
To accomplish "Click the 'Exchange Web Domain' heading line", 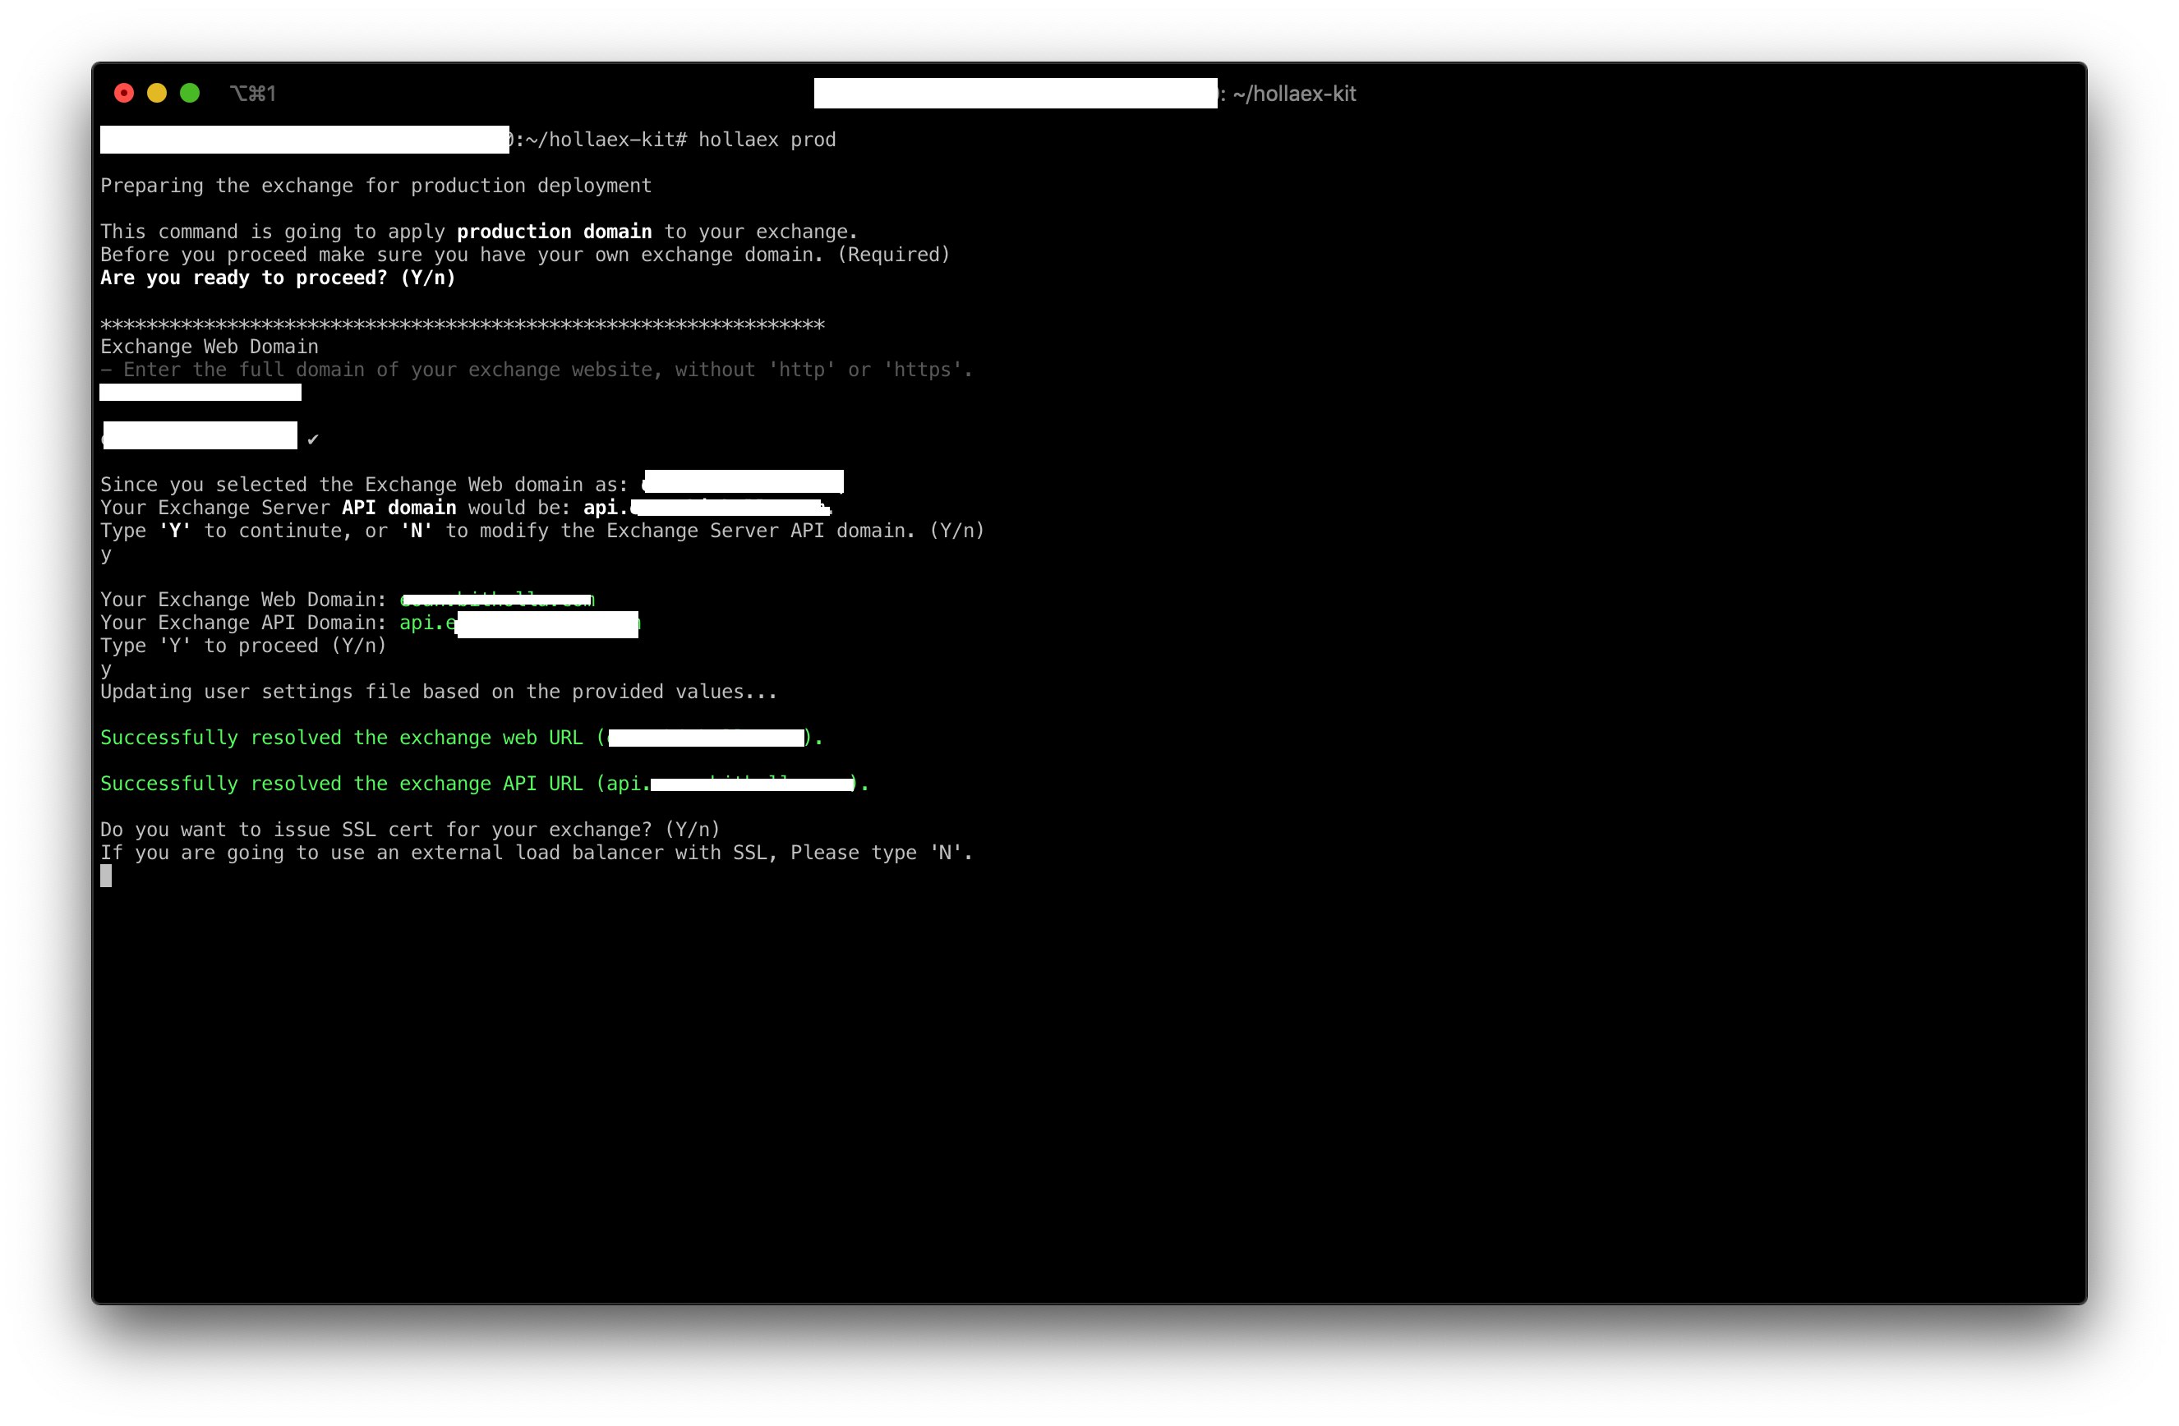I will tap(210, 347).
